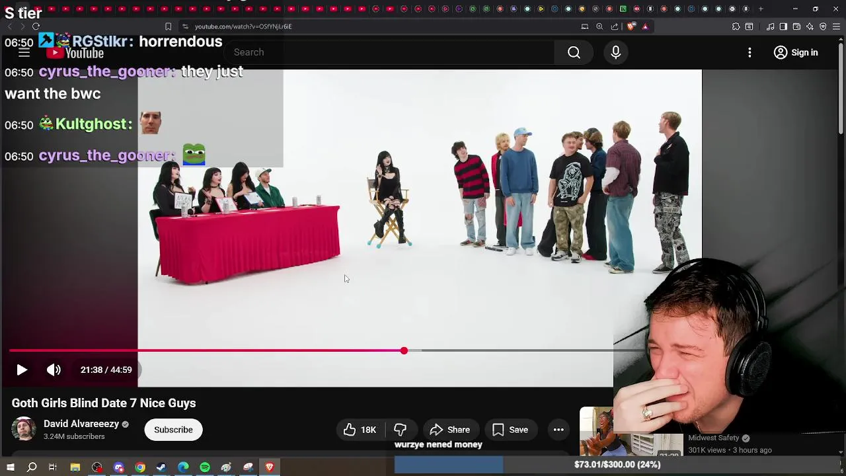
Task: Open YouTube settings three-dot menu in header
Action: 750,52
